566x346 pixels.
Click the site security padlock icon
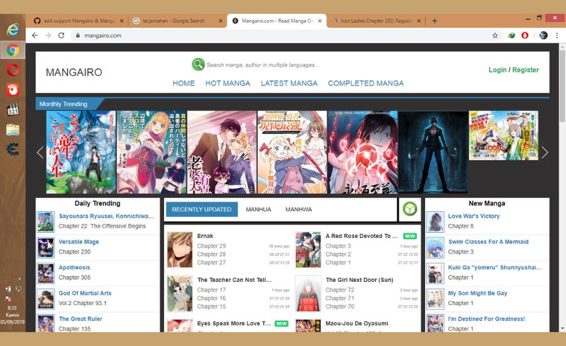coord(77,35)
